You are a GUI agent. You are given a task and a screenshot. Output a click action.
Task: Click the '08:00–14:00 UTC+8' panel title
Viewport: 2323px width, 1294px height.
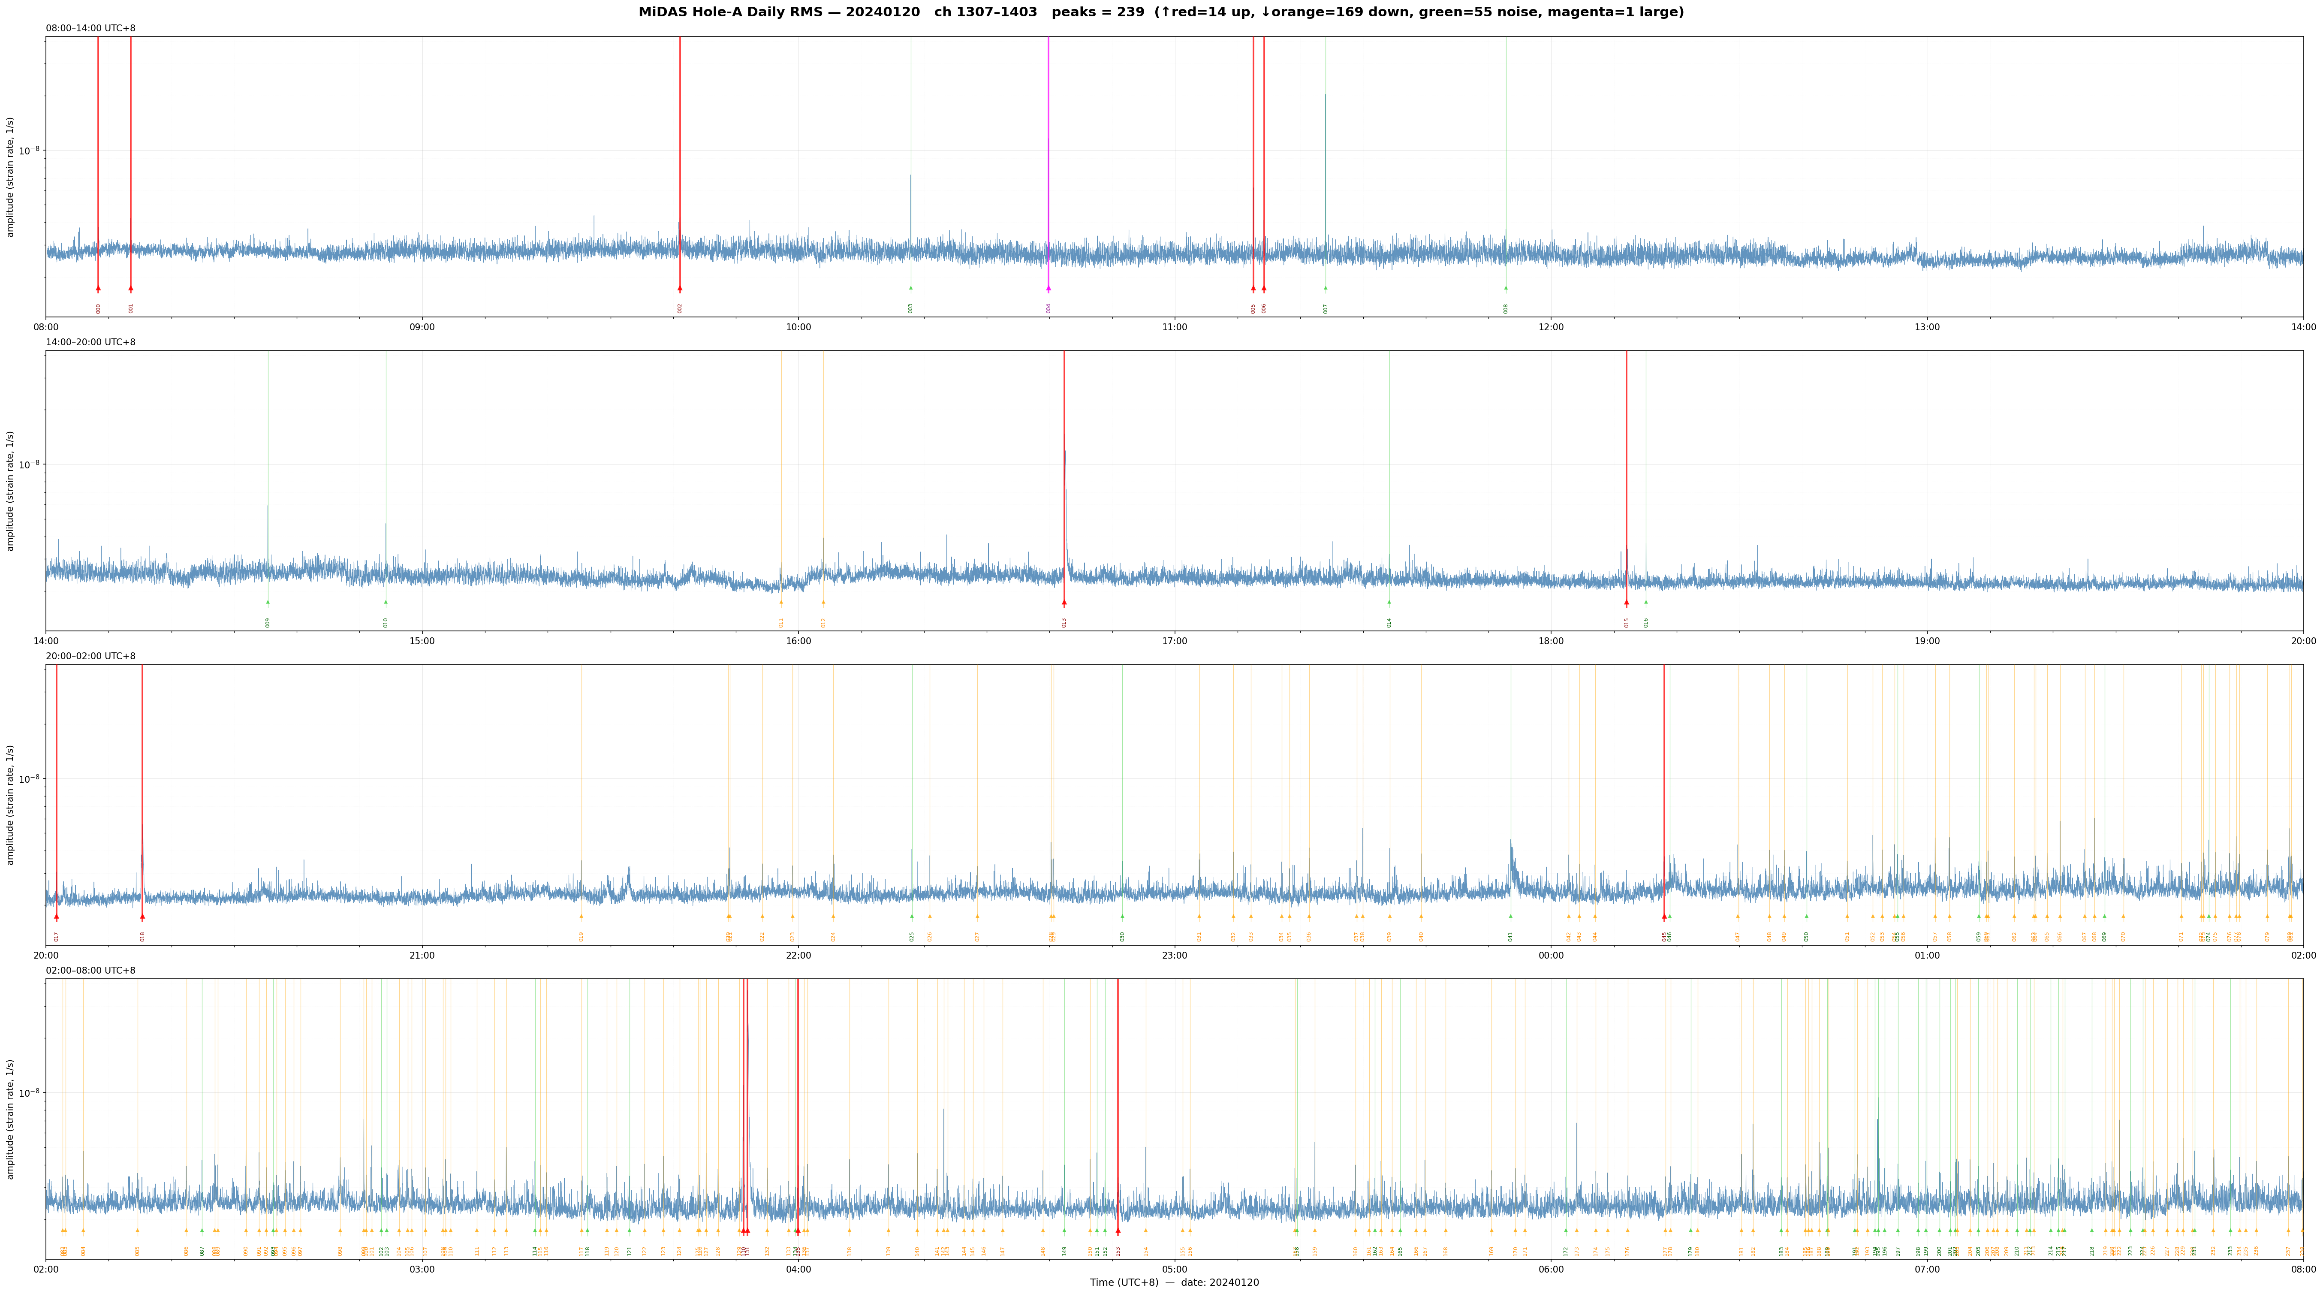(91, 29)
